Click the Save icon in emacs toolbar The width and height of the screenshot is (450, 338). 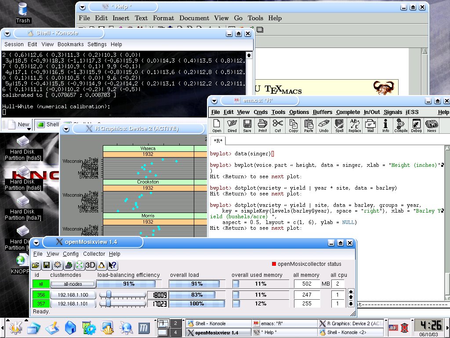tap(247, 125)
